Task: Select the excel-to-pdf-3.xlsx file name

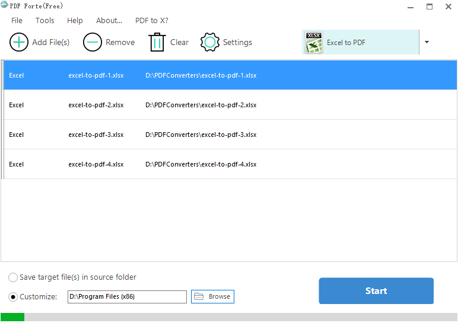Action: [x=96, y=135]
